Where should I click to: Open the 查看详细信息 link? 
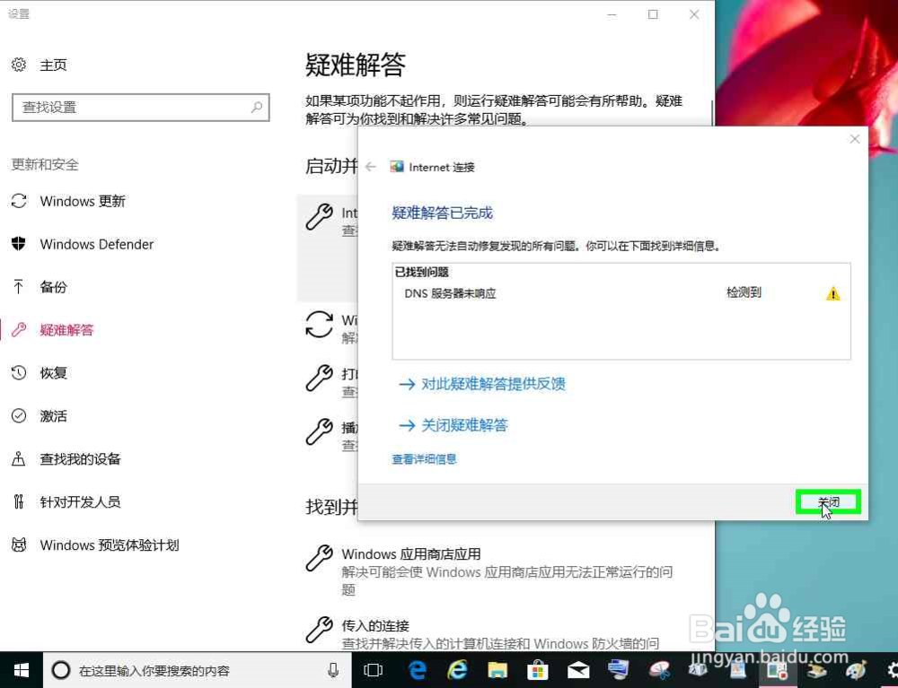click(423, 458)
